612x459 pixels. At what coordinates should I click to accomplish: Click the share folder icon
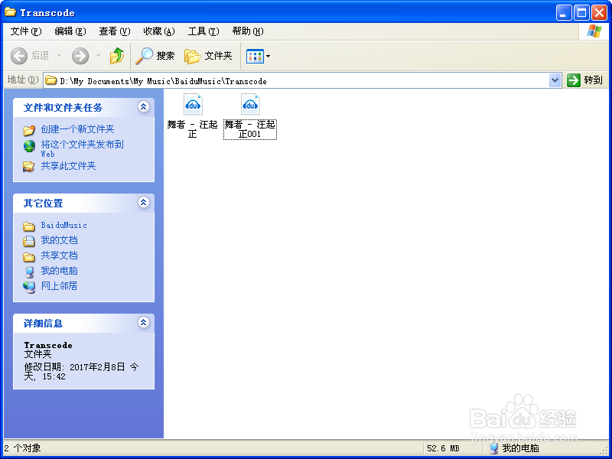(28, 167)
